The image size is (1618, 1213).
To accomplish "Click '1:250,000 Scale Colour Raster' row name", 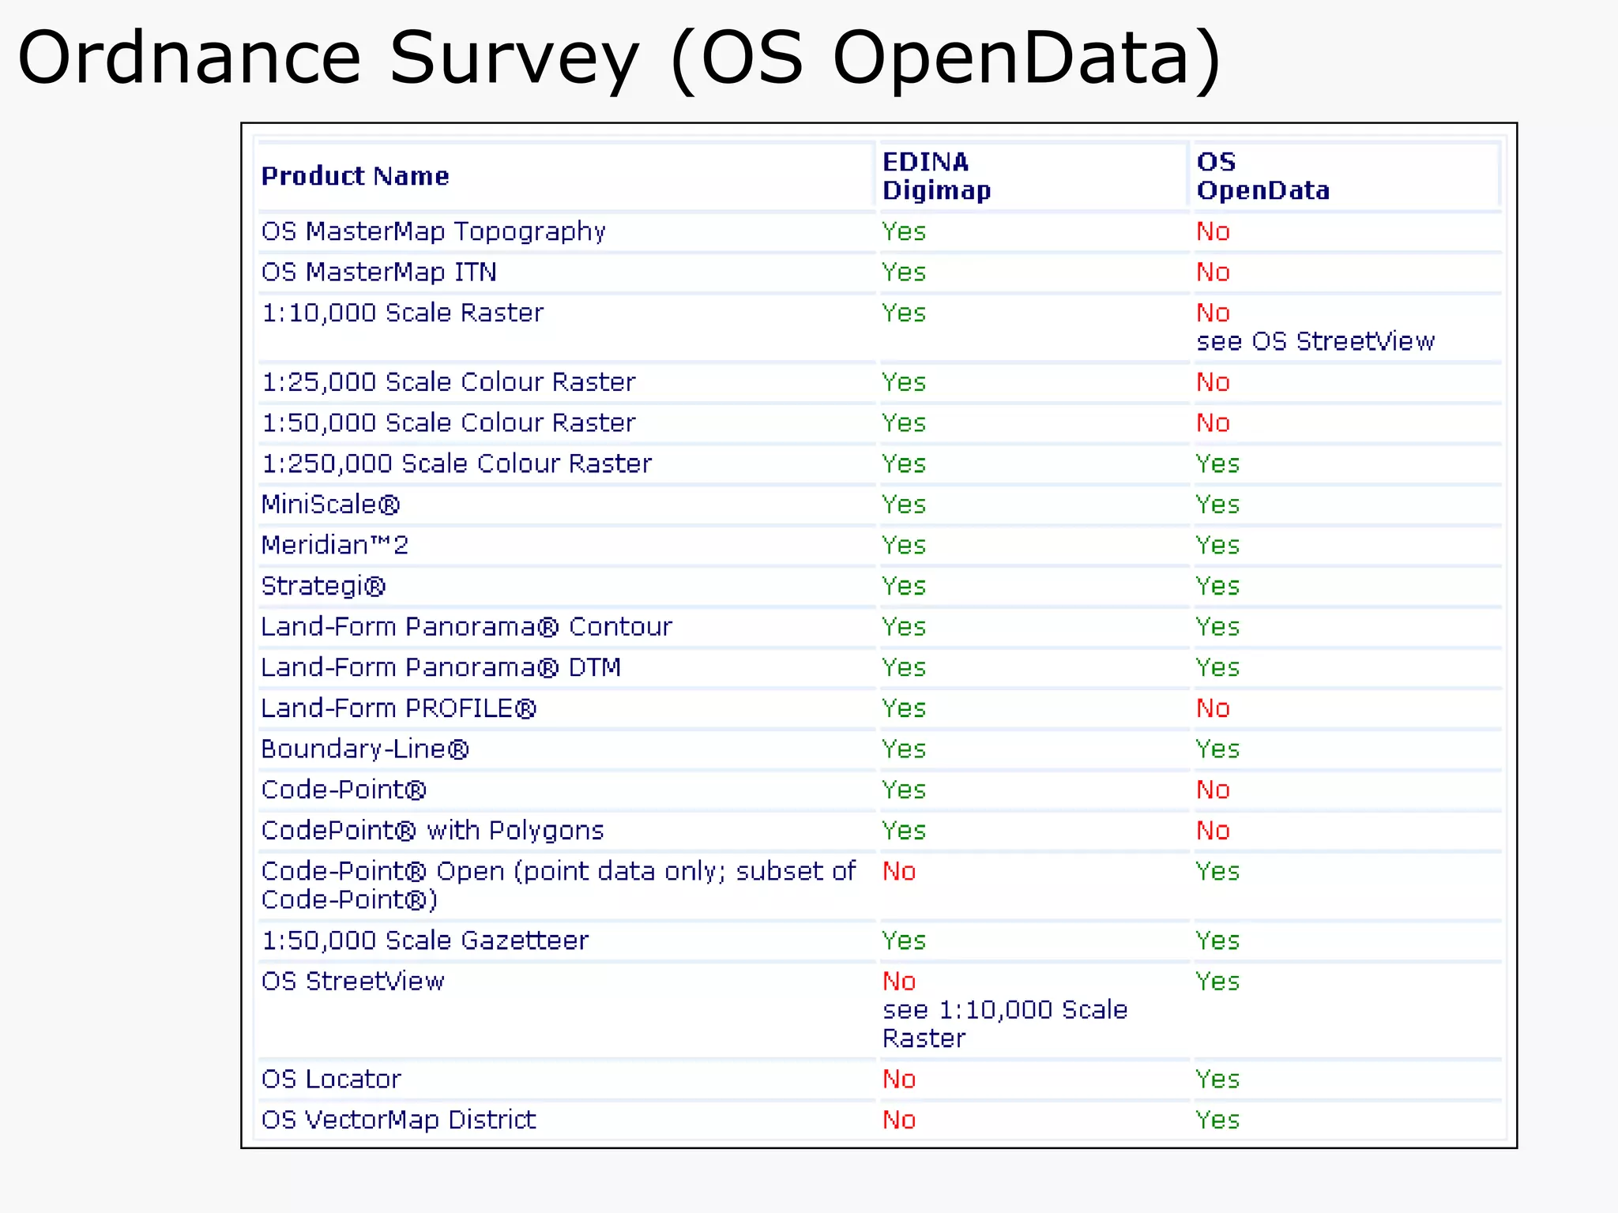I will click(x=456, y=464).
